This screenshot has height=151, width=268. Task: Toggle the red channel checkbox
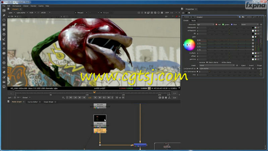216,24
